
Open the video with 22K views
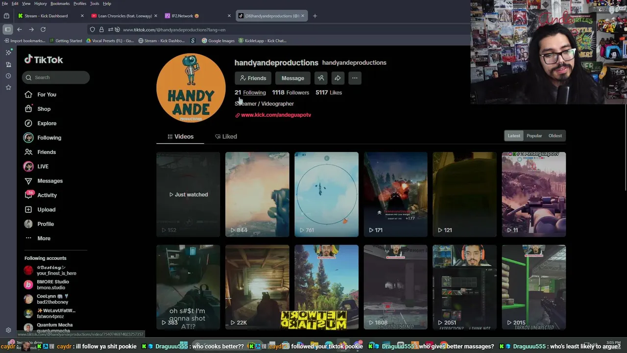coord(257,287)
